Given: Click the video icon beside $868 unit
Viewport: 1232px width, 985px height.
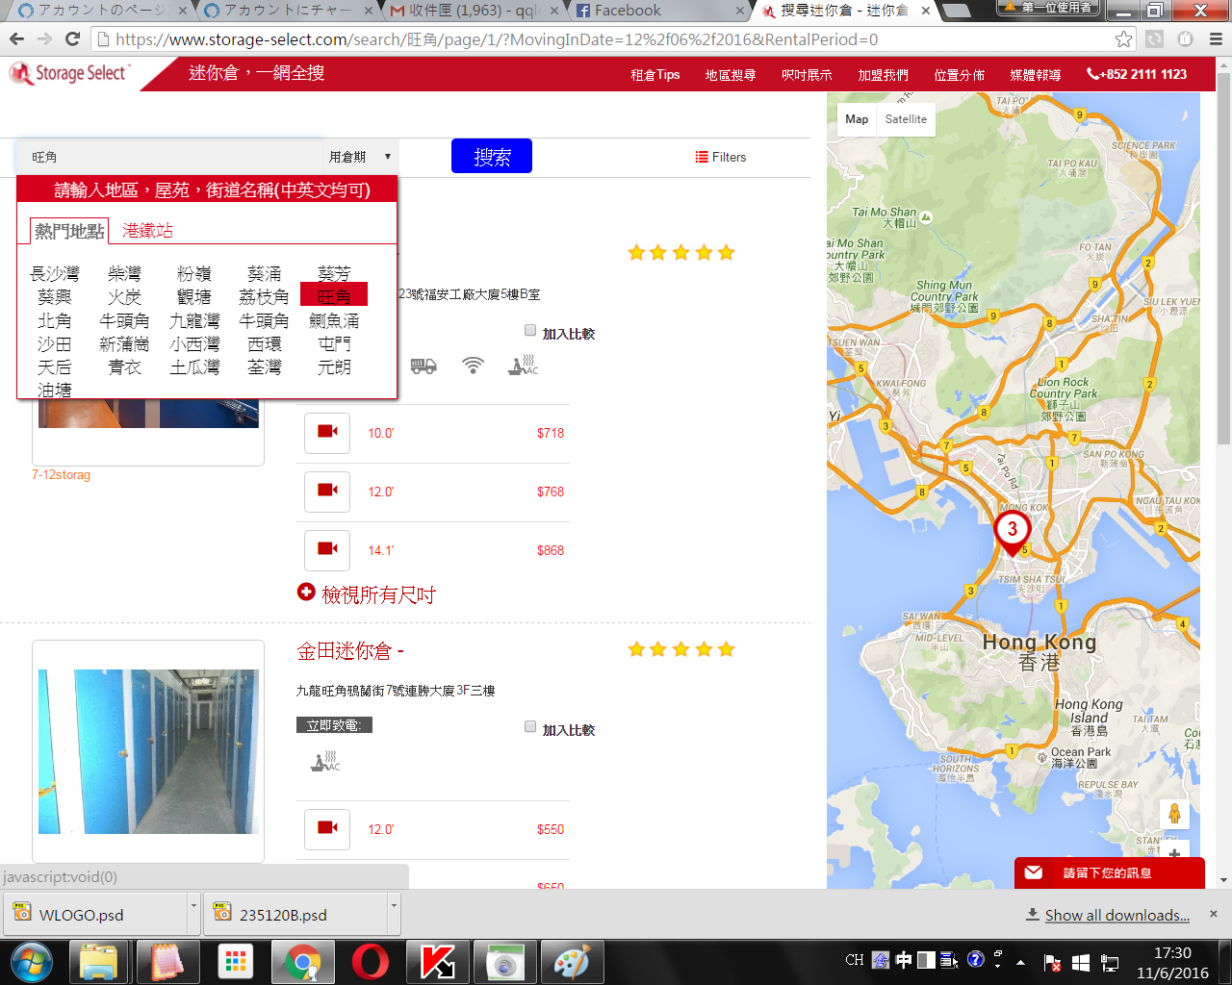Looking at the screenshot, I should (327, 550).
